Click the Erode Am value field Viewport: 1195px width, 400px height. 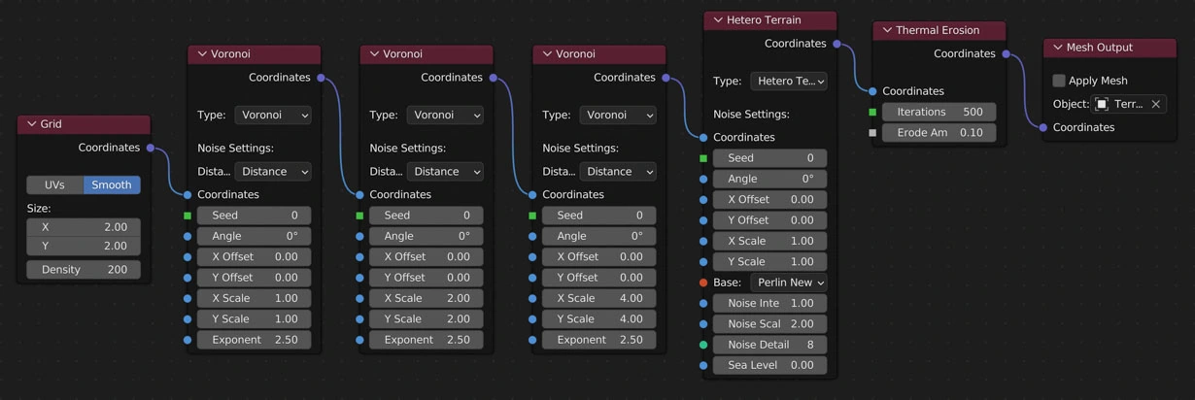939,132
